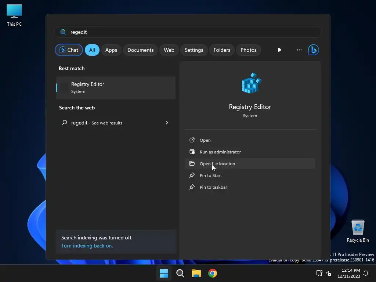The height and width of the screenshot is (282, 376).
Task: Select the Photos filter tab
Action: point(249,50)
